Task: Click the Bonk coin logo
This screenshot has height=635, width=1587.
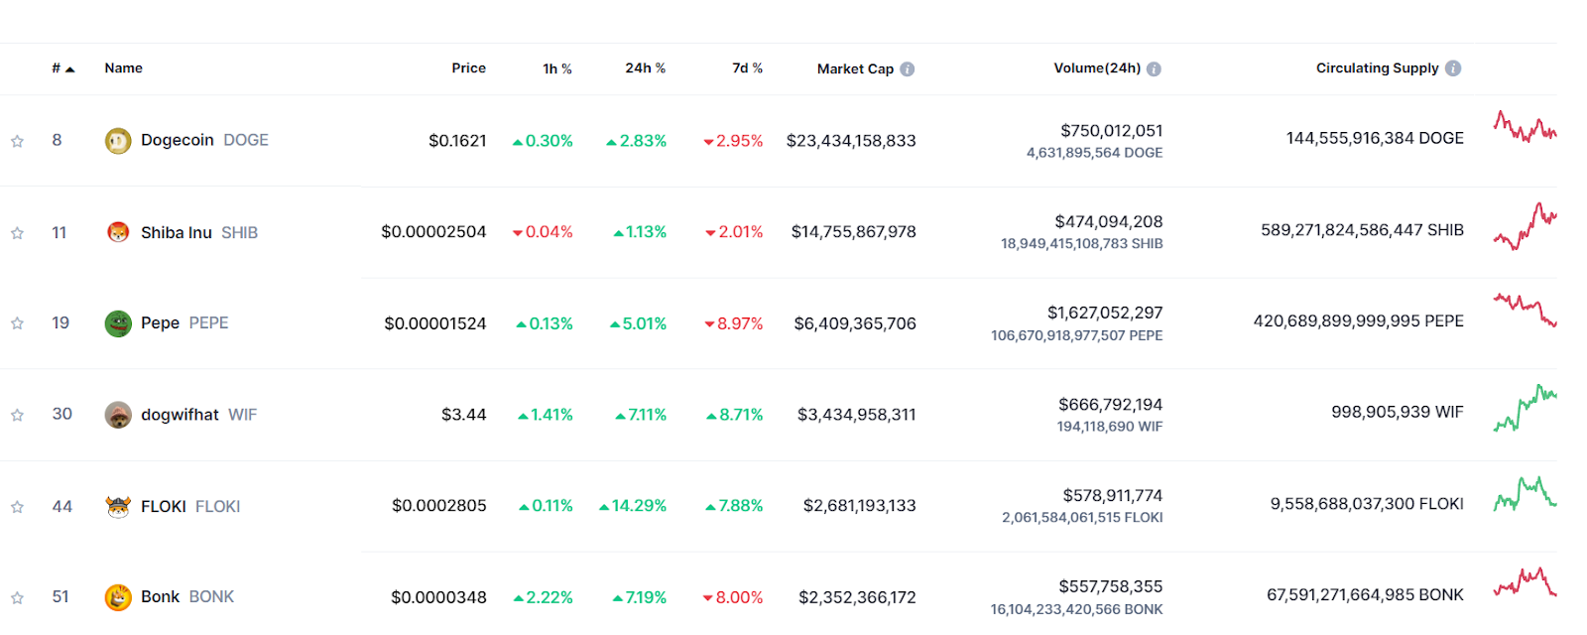Action: 118,597
